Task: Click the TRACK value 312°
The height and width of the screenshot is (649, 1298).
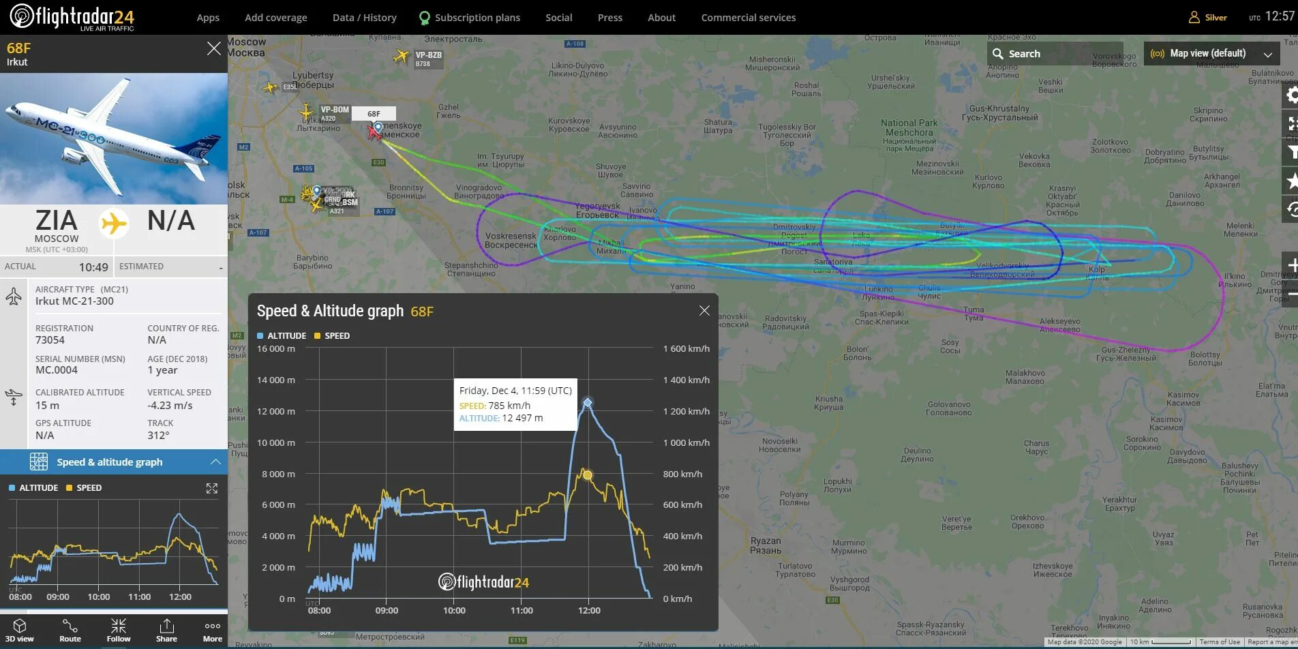Action: [158, 436]
